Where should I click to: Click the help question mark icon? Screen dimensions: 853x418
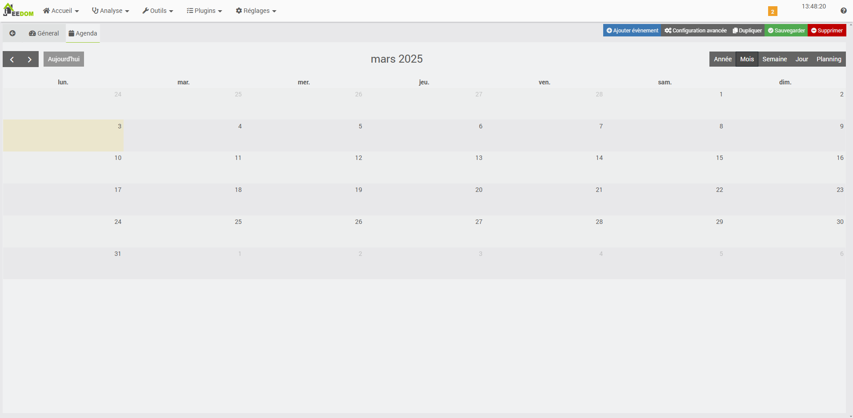[x=843, y=11]
